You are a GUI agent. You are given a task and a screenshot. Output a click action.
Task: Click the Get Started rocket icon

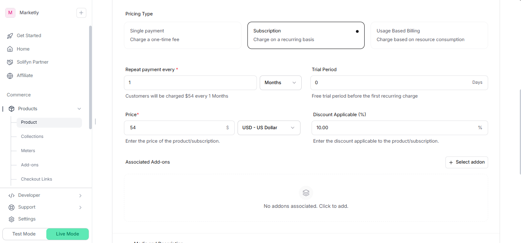10,36
